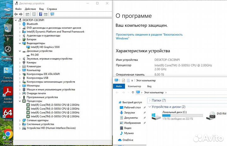Screen dimensions: 227x146
Task: Open the Control Panel desktop icon
Action: [7, 75]
